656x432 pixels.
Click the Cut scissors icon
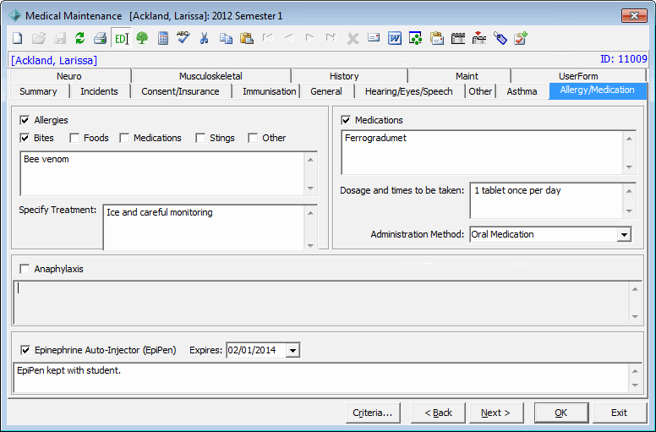point(205,39)
